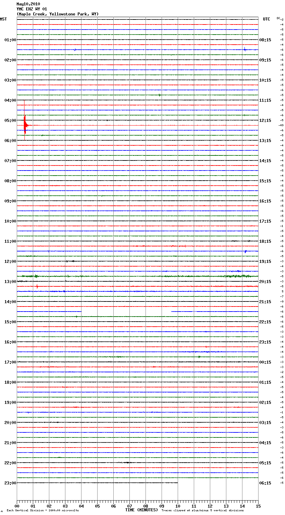Click the '00' tick on minutes axis
Viewport: 285px width, 515px height.
[17, 506]
